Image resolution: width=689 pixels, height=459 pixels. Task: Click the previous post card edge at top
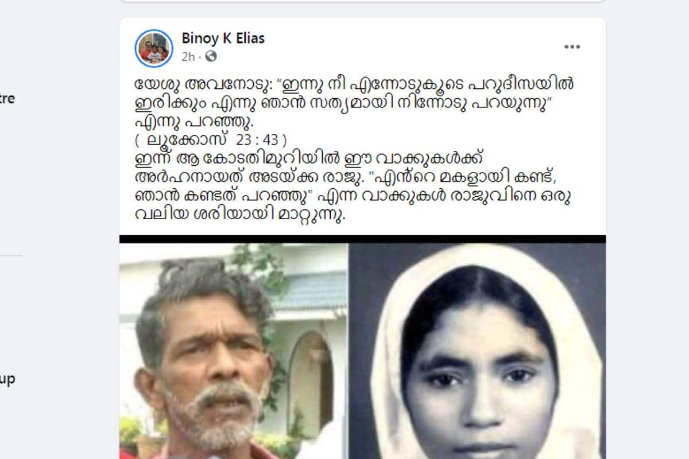pos(362,1)
